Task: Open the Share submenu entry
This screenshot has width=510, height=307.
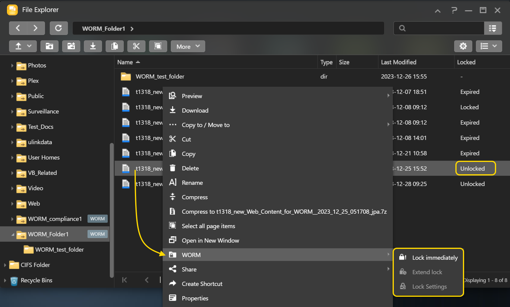Action: [278, 269]
